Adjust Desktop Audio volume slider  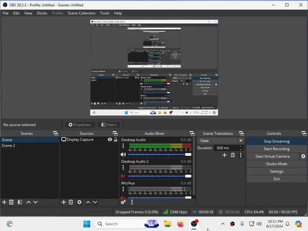point(159,155)
